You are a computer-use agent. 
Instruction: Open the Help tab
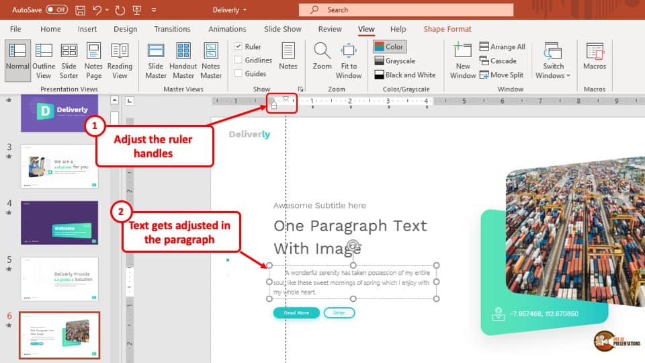398,29
